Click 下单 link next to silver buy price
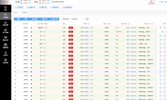Screen dimensions: 167x100 coord(29,1)
